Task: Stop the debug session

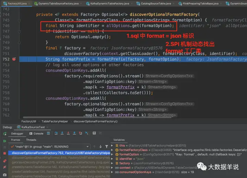Action: (5, 153)
